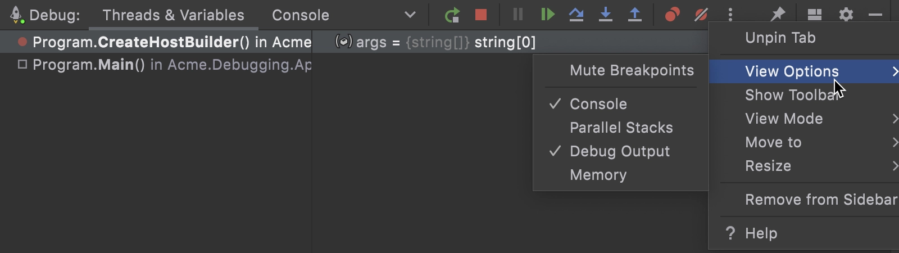Enable the Parallel Stacks view option

620,128
